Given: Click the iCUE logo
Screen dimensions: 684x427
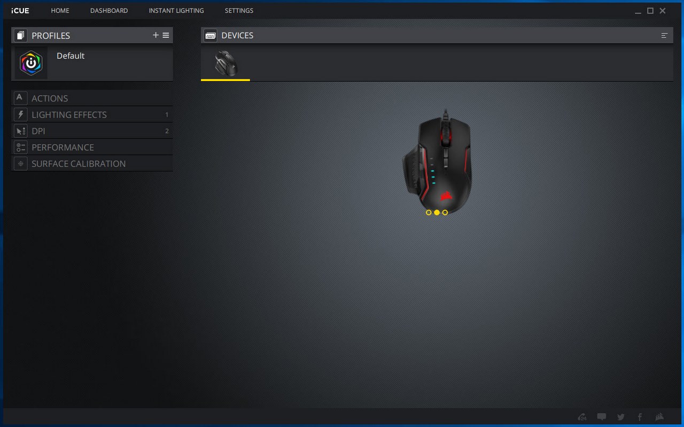Looking at the screenshot, I should [x=20, y=11].
